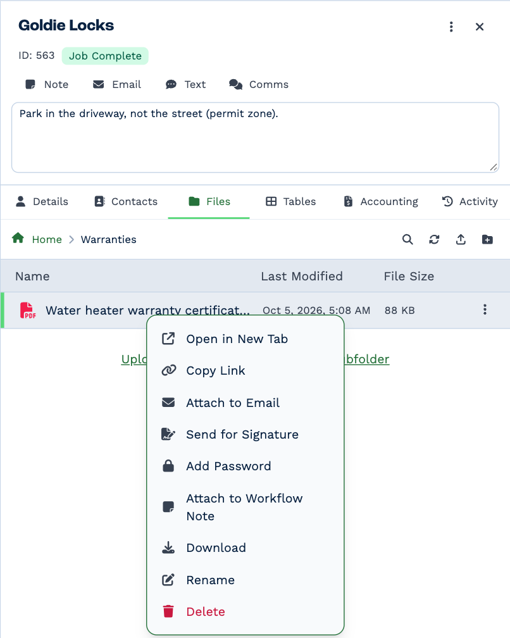Go to the Accounting tab
Image resolution: width=510 pixels, height=638 pixels.
pos(381,201)
